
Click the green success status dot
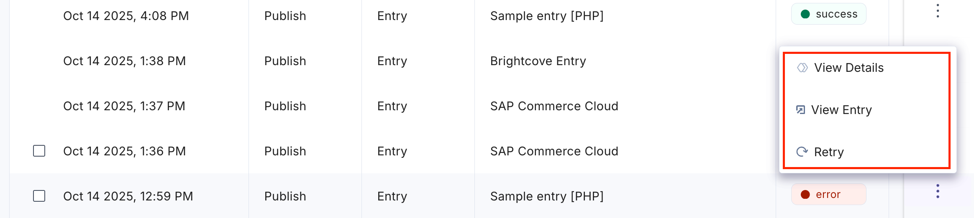[x=805, y=14]
